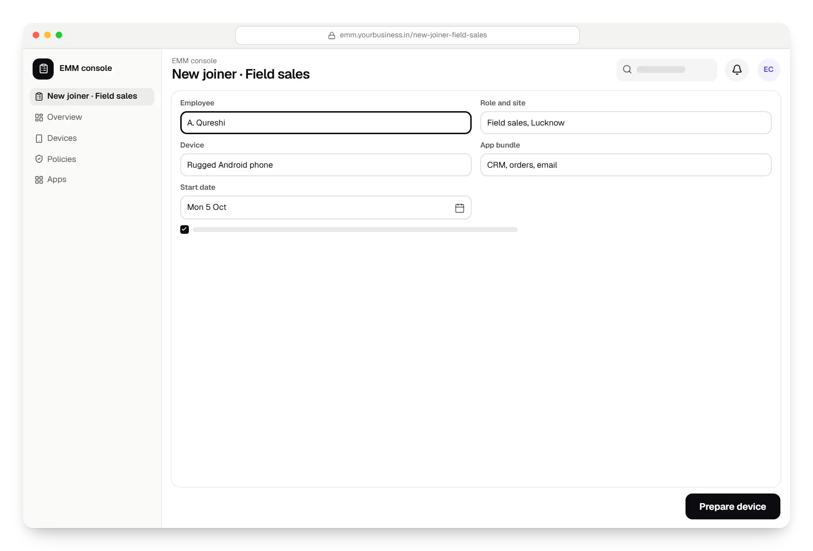The width and height of the screenshot is (813, 551).
Task: Open the Start date calendar icon
Action: coord(459,208)
